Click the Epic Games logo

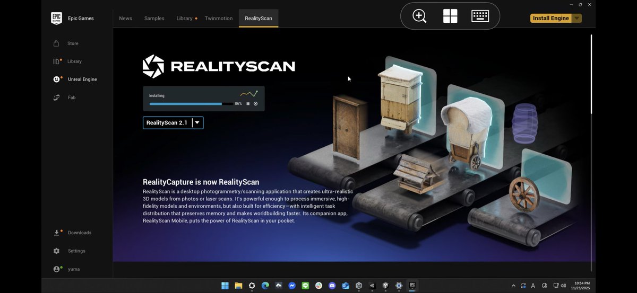click(56, 19)
